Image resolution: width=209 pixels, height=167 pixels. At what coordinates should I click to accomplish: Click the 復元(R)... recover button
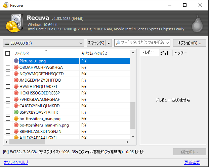pyautogui.click(x=190, y=152)
